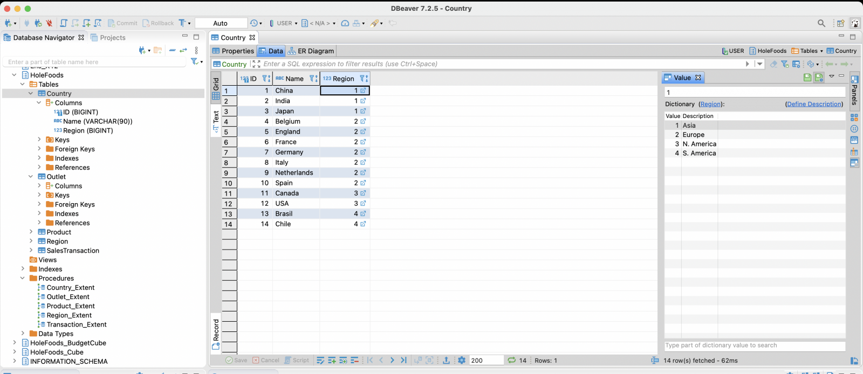Screen dimensions: 863x374
Task: Open result set configuration gear
Action: pos(462,361)
